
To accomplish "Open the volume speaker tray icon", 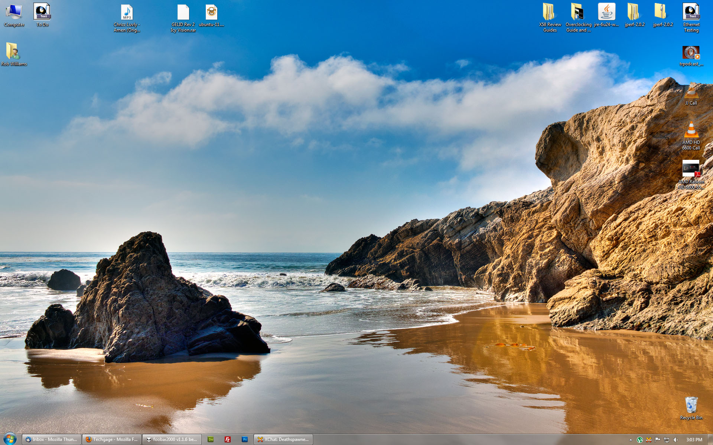I will point(675,440).
